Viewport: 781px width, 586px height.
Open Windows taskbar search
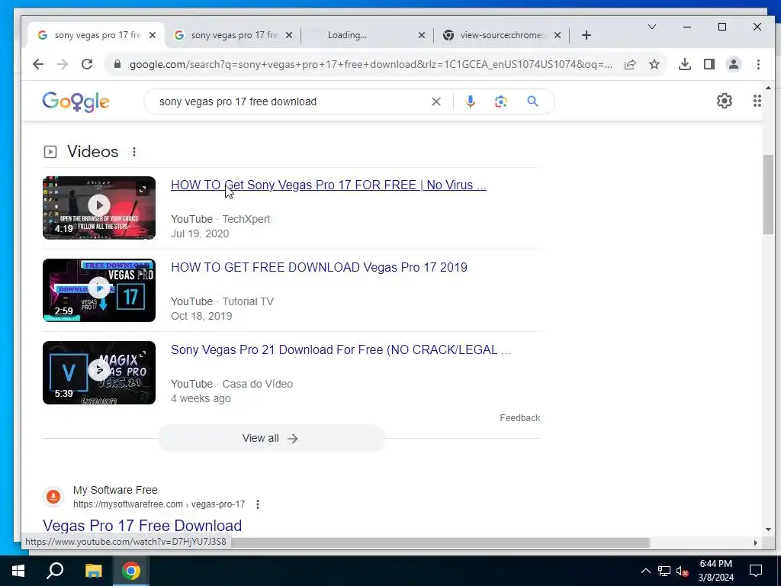[x=55, y=571]
